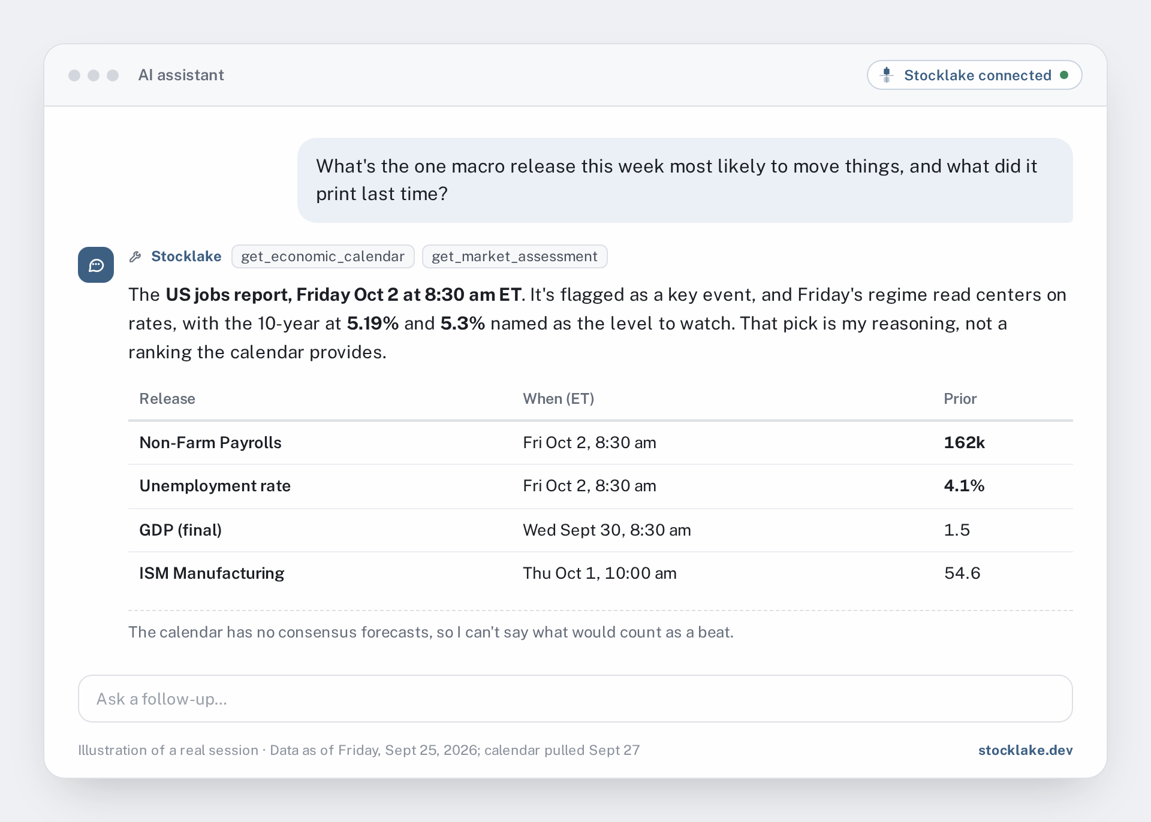Select the Non-Farm Payrolls row
The width and height of the screenshot is (1151, 822).
click(600, 443)
